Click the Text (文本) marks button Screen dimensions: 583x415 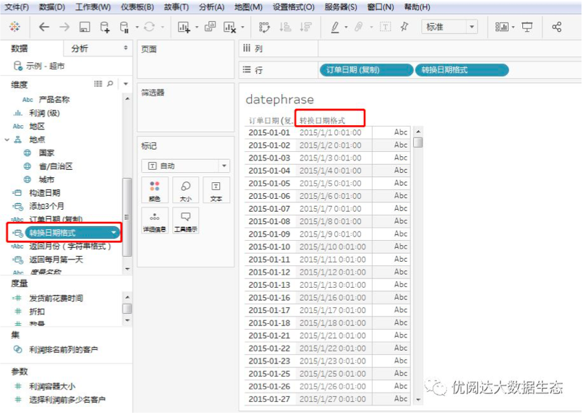point(216,190)
